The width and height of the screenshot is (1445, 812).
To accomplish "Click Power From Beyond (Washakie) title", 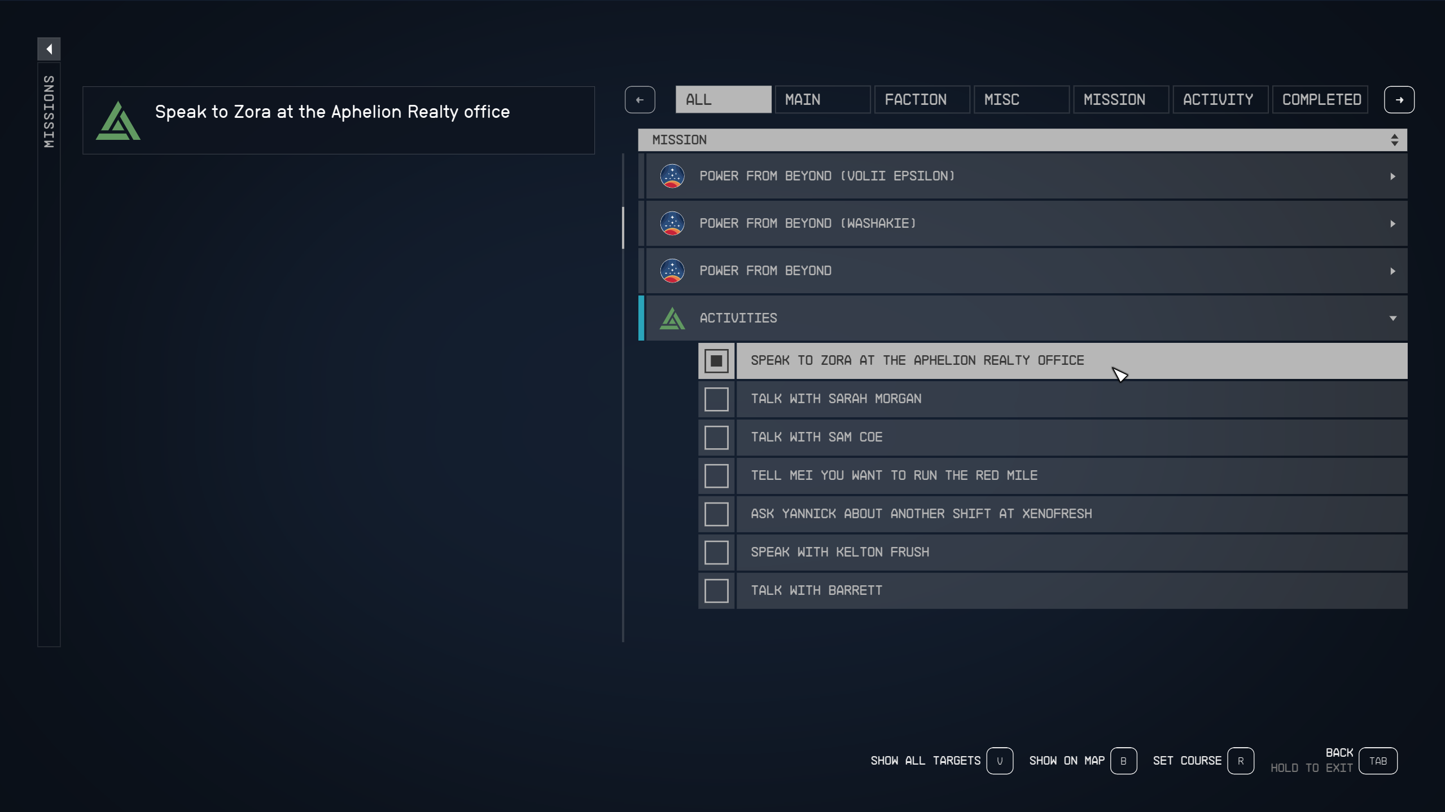I will click(808, 224).
